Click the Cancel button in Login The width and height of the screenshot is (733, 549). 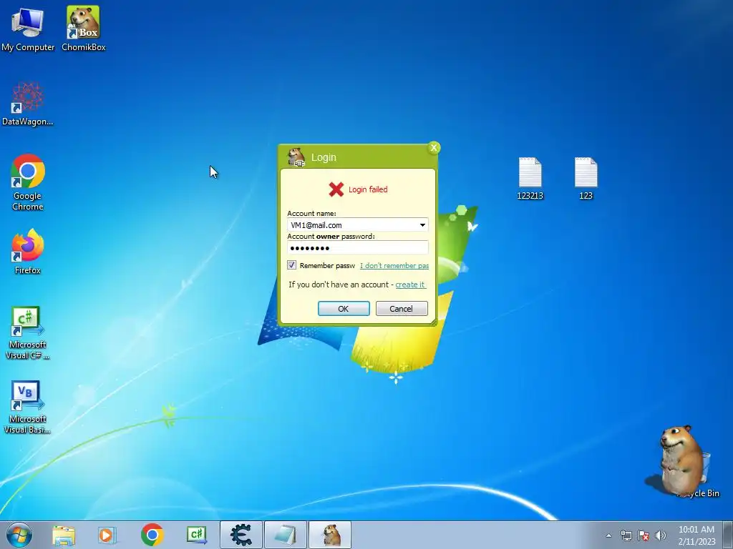pyautogui.click(x=402, y=309)
